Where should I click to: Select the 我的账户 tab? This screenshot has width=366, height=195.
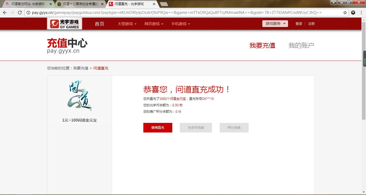(x=301, y=45)
